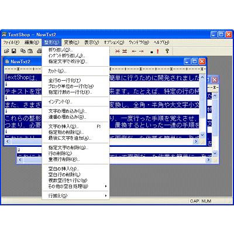Select 指定桁の削除(D)... menu entry
The height and width of the screenshot is (234, 234).
point(75,132)
